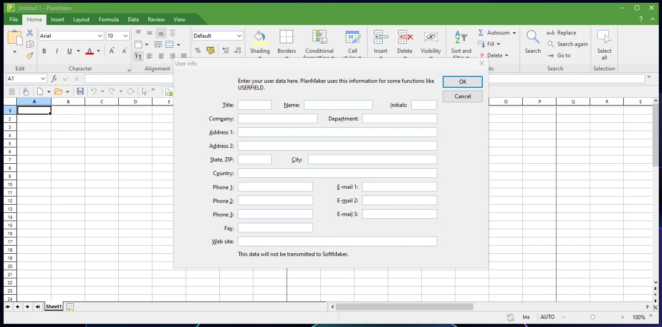
Task: Click the percent number format icon
Action: pyautogui.click(x=198, y=50)
